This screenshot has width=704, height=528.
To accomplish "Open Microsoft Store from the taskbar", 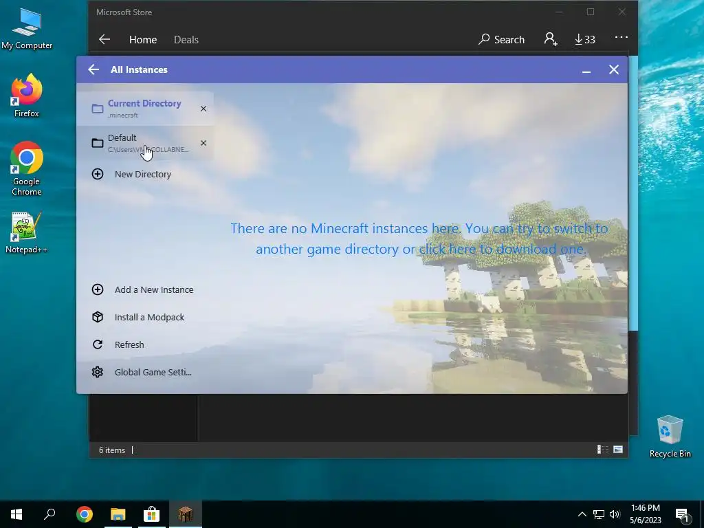I will click(152, 514).
